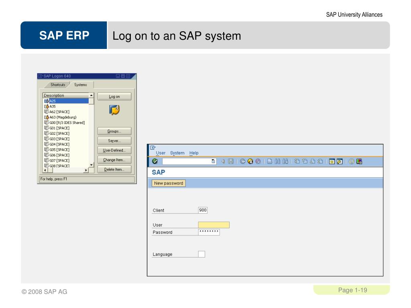The width and height of the screenshot is (411, 308).
Task: Select the A25 system entry
Action: click(x=66, y=101)
